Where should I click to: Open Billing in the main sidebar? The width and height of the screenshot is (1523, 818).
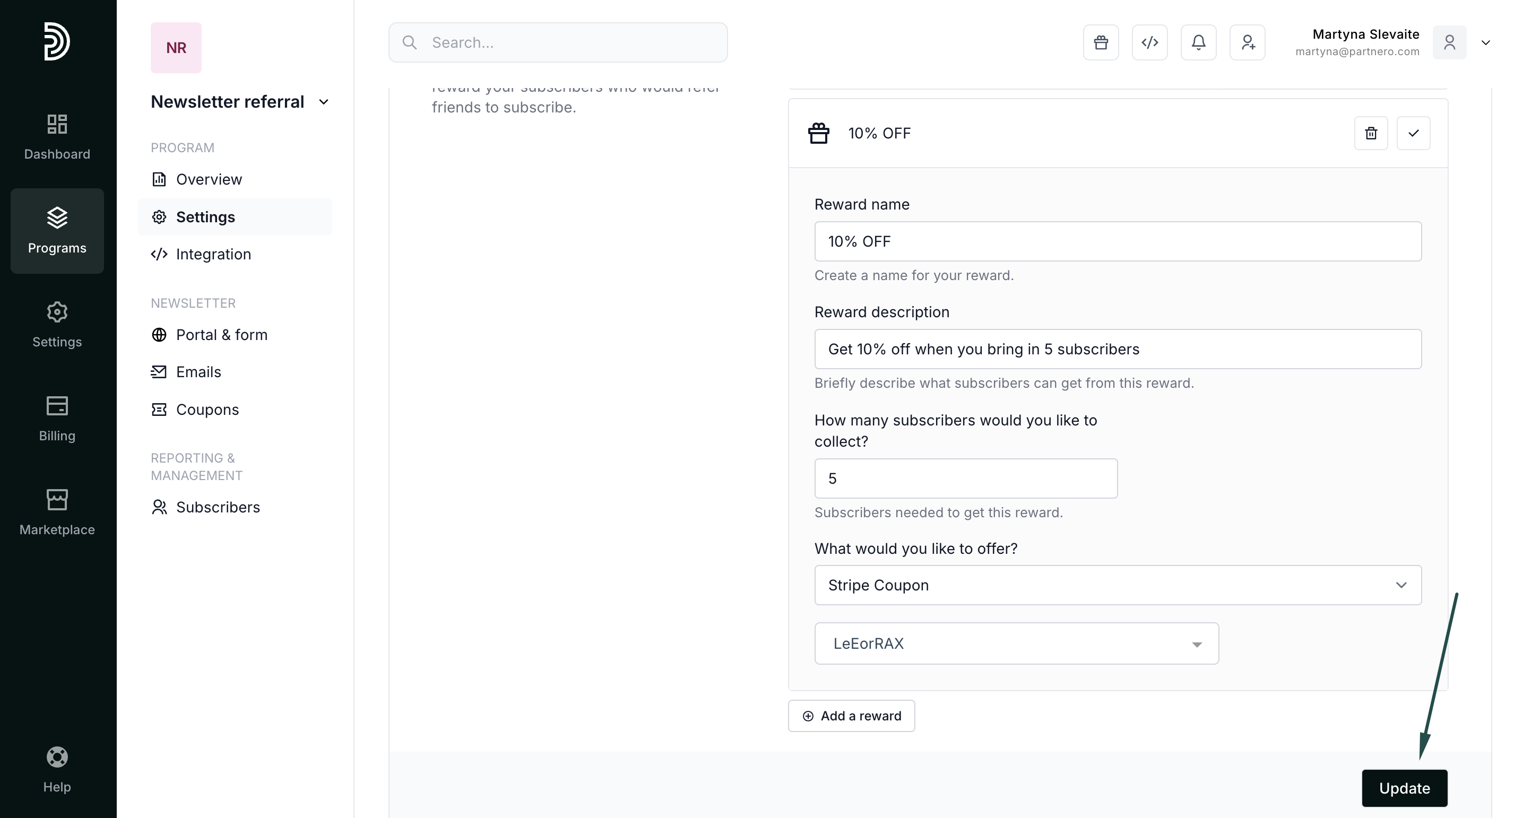click(x=57, y=419)
